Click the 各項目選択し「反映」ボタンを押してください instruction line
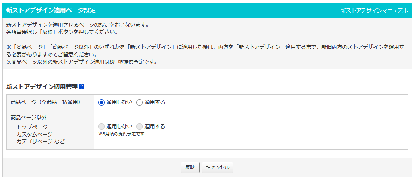 (62, 33)
